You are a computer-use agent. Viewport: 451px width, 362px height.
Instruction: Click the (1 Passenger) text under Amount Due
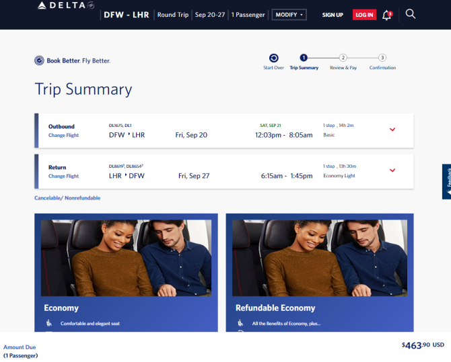tap(20, 356)
